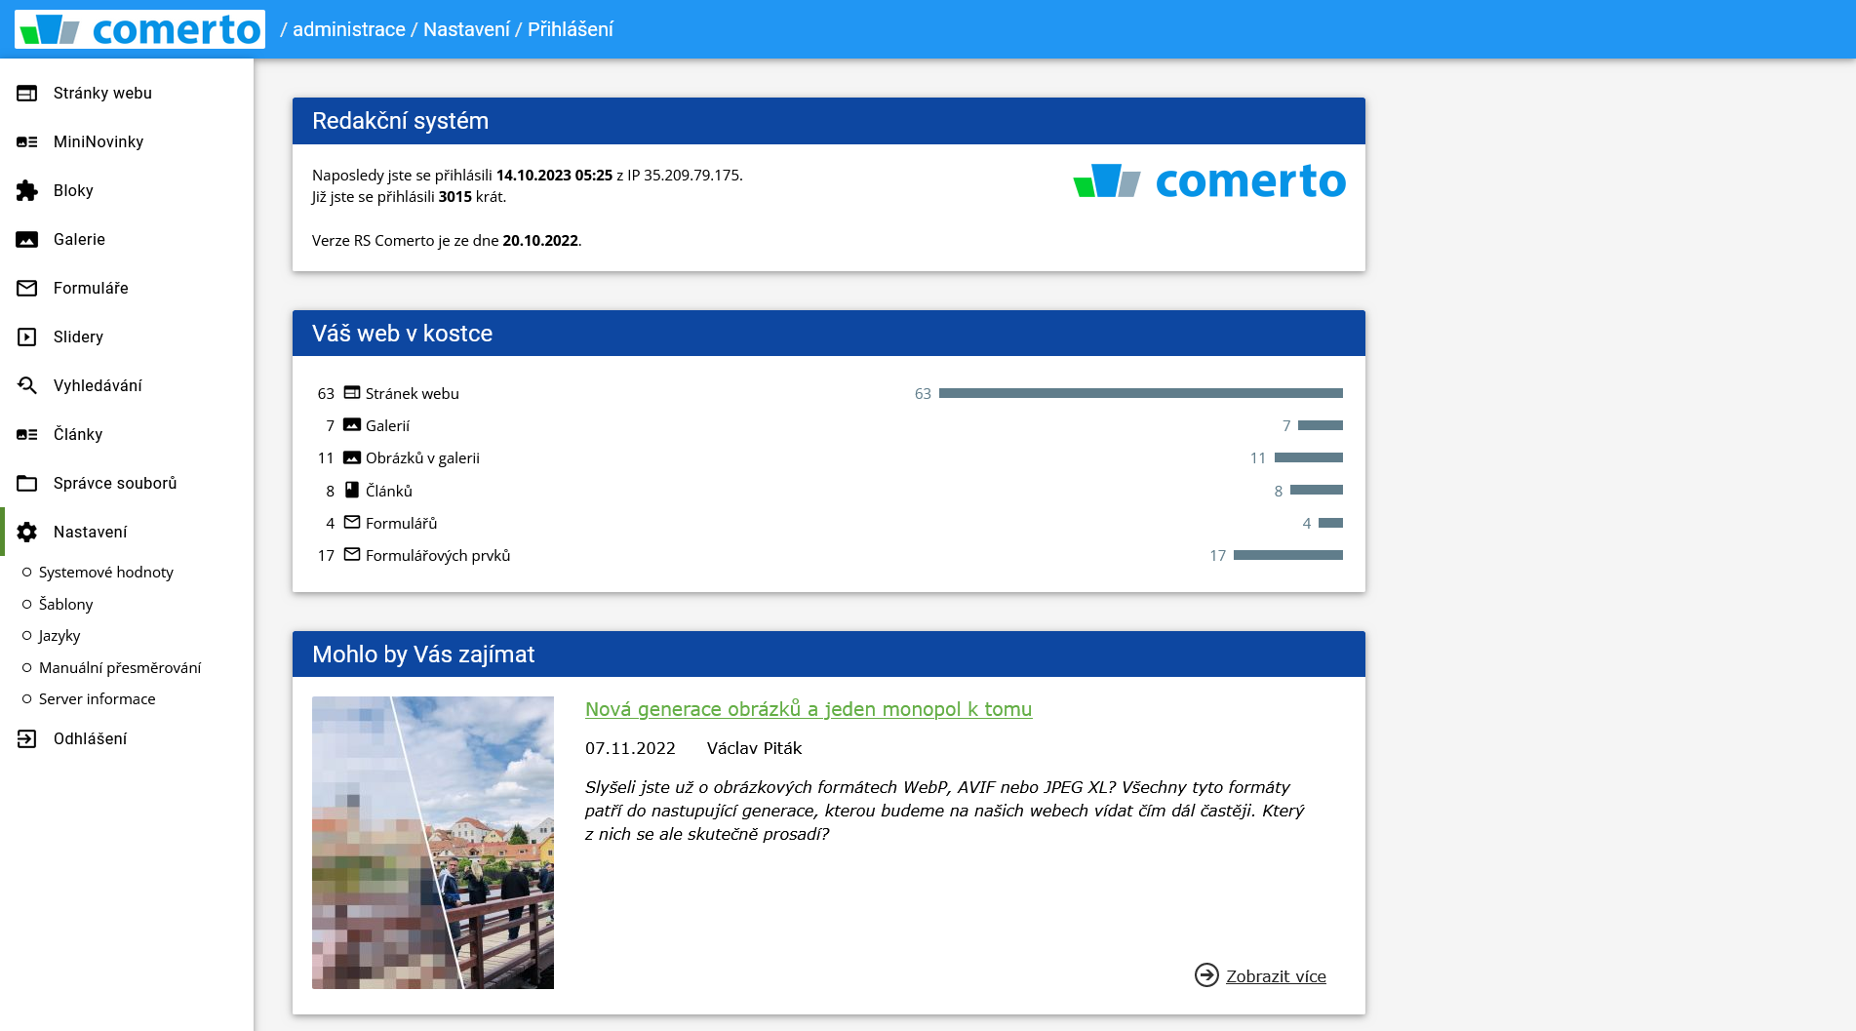Click the article date 07.11.2022
Viewport: 1856px width, 1031px height.
click(630, 748)
